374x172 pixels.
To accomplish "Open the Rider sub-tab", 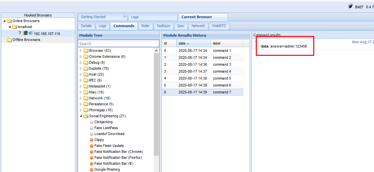I will pos(146,26).
